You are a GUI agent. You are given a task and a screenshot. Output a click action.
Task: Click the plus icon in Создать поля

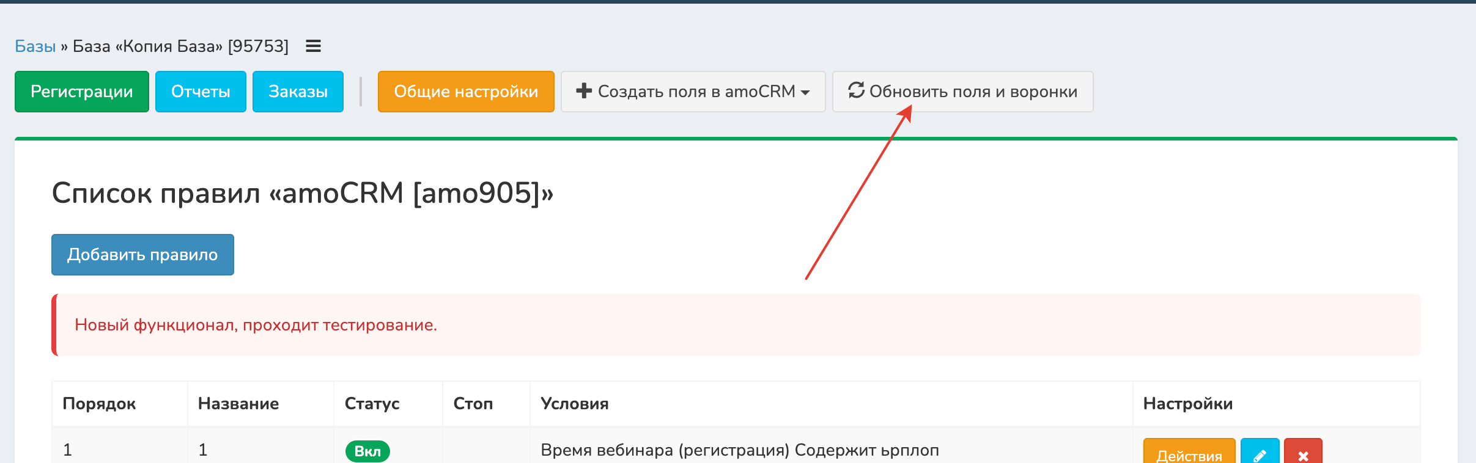tap(584, 91)
